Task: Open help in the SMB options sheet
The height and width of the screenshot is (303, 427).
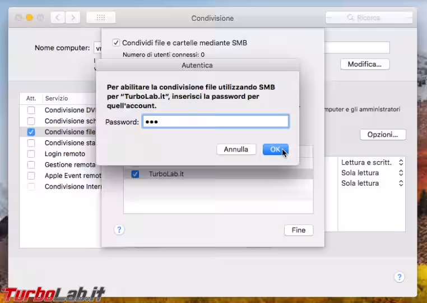Action: [x=119, y=230]
